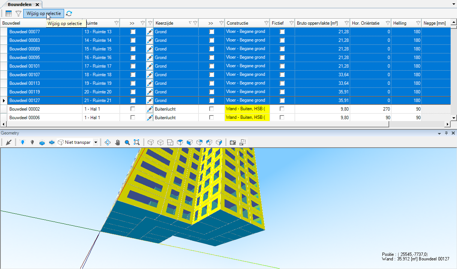Screen dimensions: 457x269
Task: Tick the first checkbox in Bouwdeel 00002 row
Action: [x=133, y=109]
